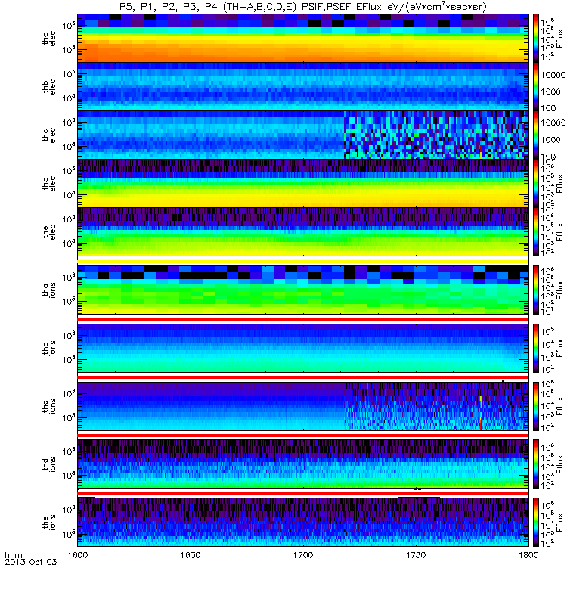Click the thb ions Eflux color bar
The height and width of the screenshot is (605, 567).
point(536,348)
